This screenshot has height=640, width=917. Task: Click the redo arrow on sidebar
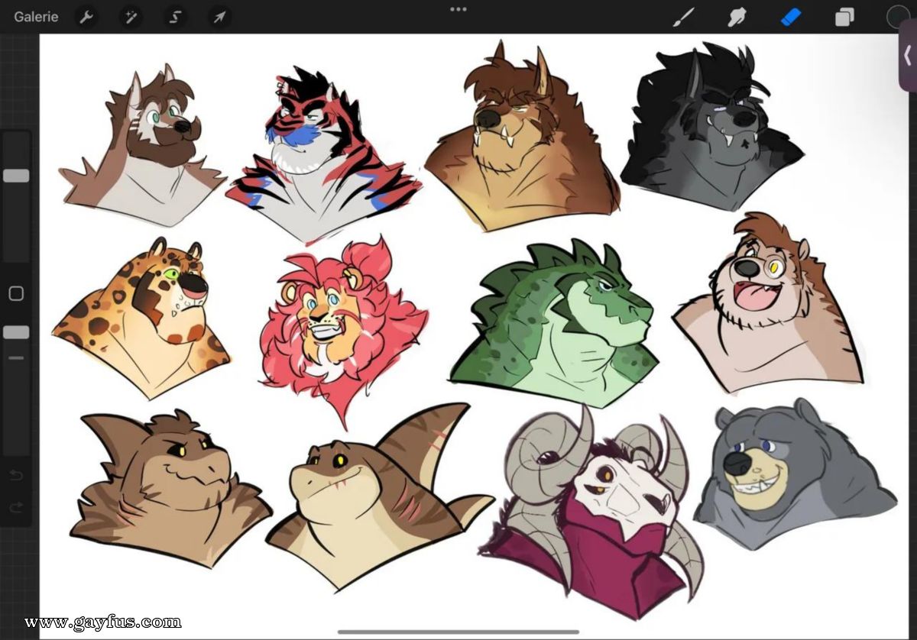pyautogui.click(x=16, y=507)
